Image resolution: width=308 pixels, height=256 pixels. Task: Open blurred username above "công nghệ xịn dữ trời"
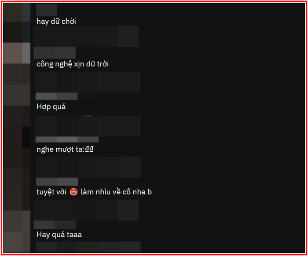(x=55, y=53)
